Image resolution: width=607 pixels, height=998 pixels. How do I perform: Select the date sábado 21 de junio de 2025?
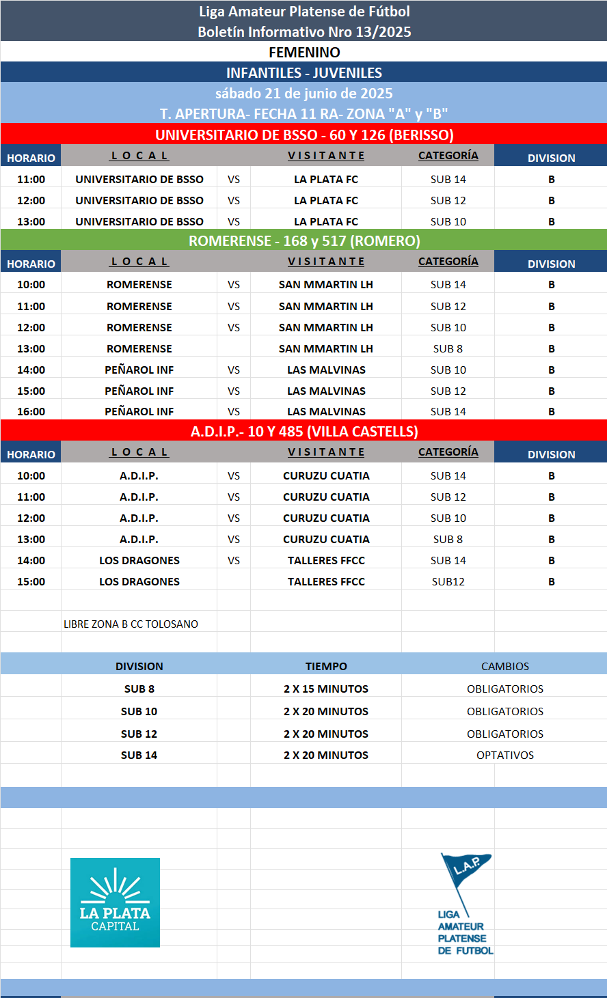coord(304,94)
